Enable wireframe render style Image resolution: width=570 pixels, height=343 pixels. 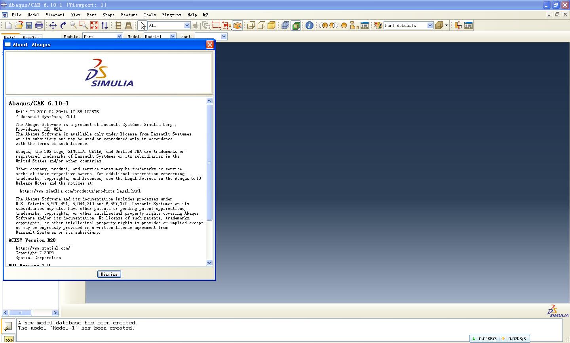(x=251, y=25)
